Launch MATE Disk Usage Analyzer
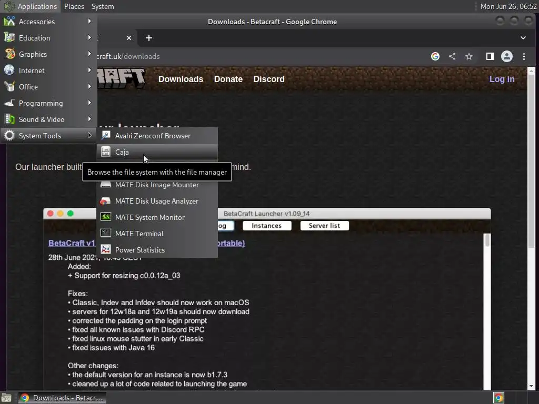The height and width of the screenshot is (404, 539). 157,201
